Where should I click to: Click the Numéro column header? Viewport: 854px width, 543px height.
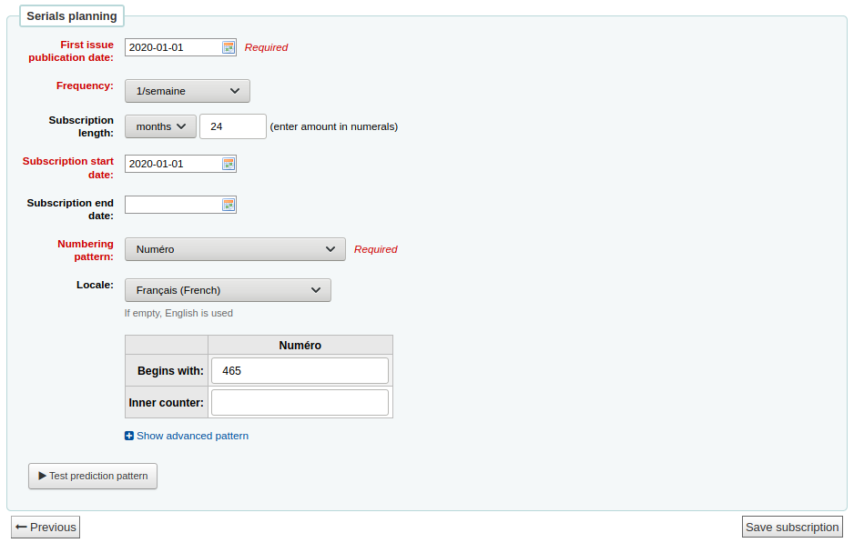(x=300, y=346)
